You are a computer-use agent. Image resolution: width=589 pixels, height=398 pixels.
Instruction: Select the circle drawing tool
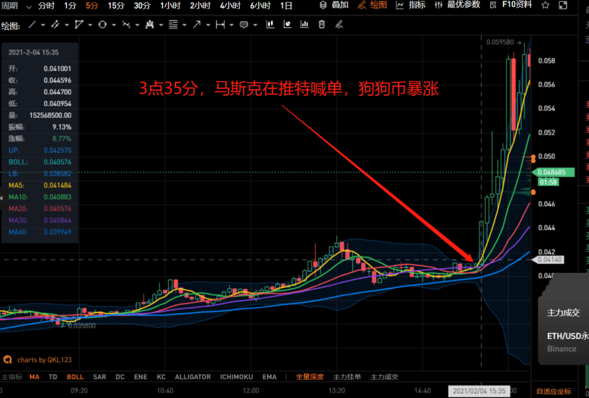tap(102, 25)
